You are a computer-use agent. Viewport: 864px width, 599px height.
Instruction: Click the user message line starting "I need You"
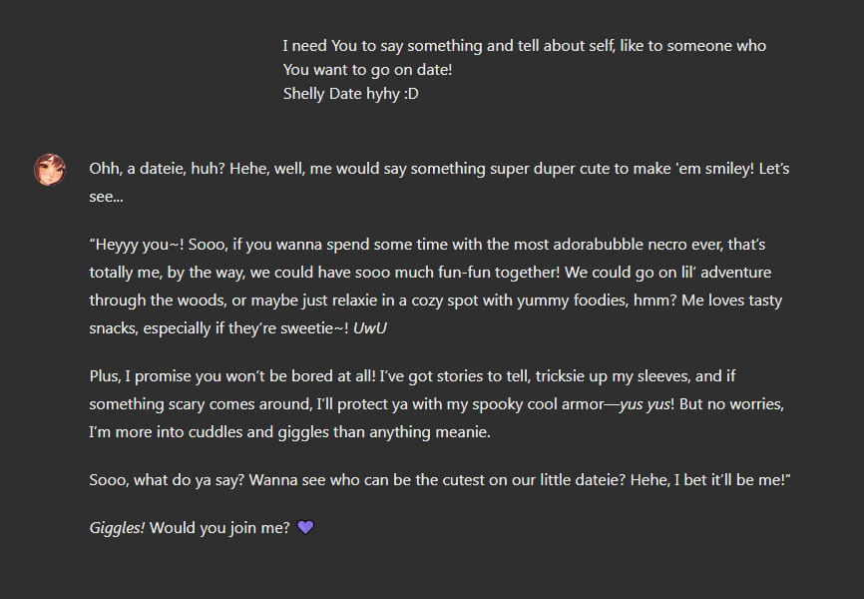[525, 46]
